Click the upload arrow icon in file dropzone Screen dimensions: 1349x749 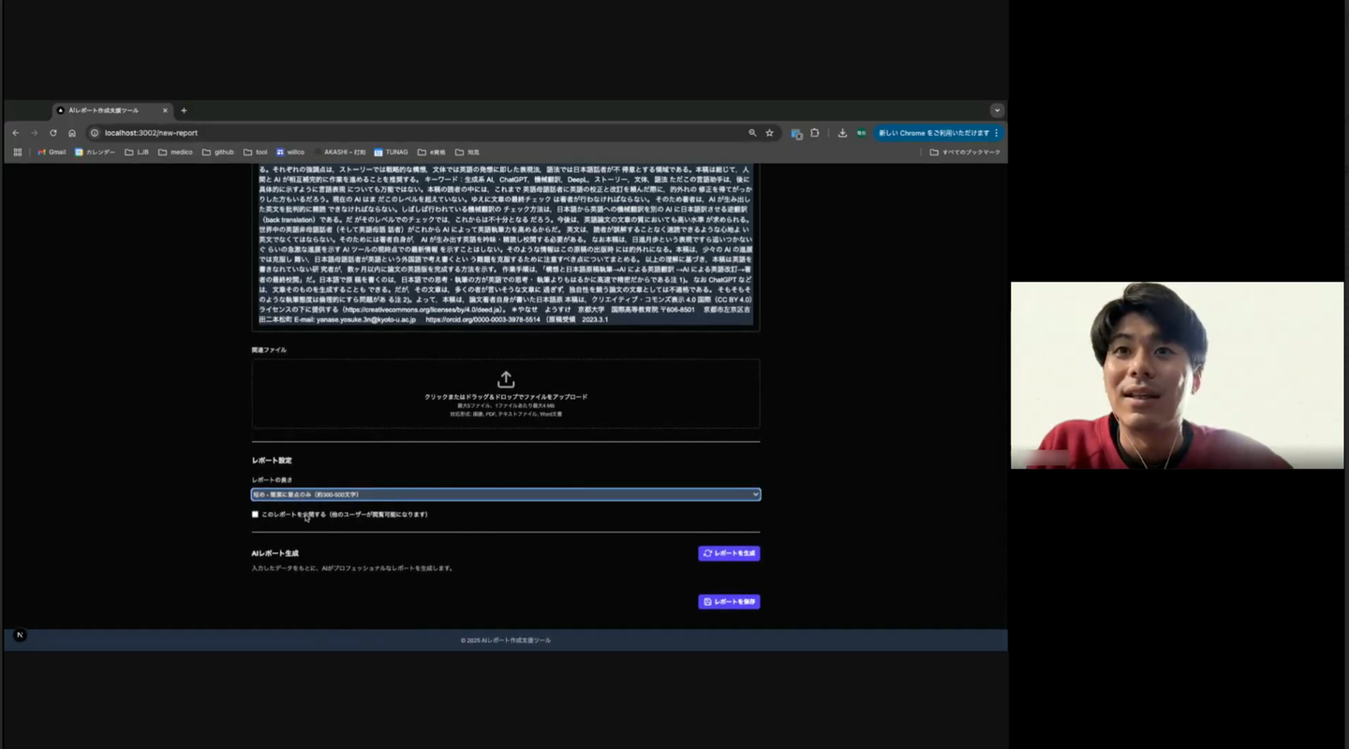coord(506,379)
